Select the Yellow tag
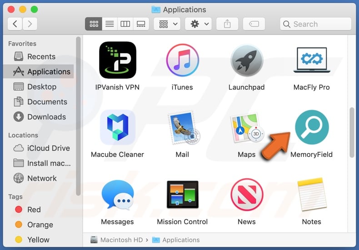This screenshot has width=359, height=250. tap(39, 240)
